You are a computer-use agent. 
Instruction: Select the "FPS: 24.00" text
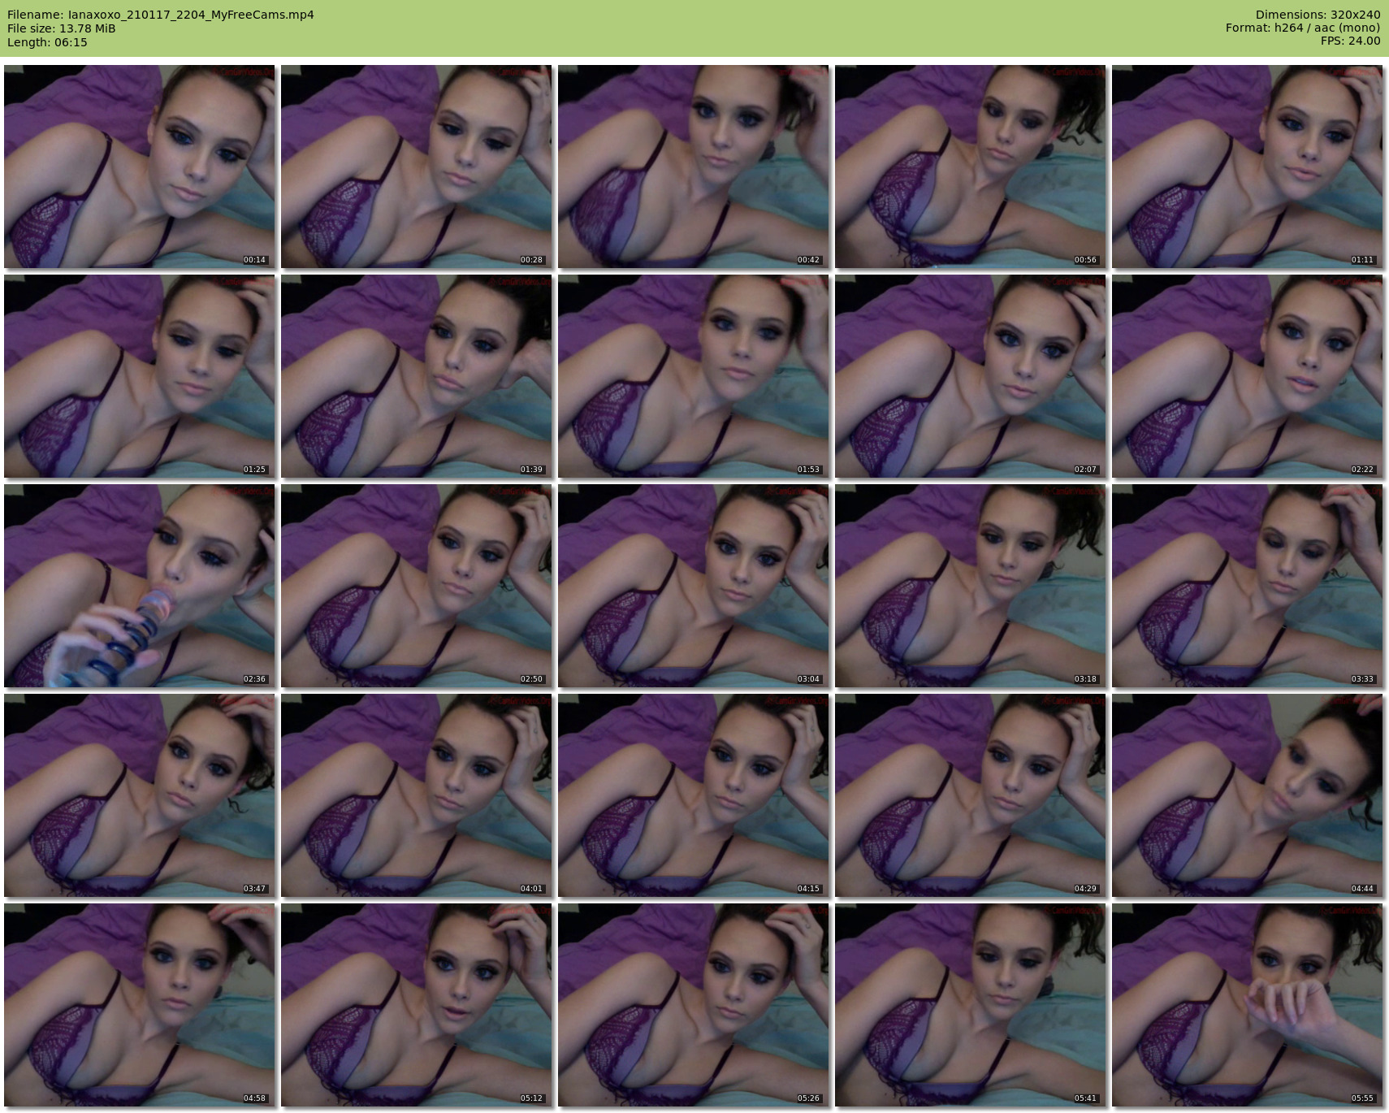point(1351,42)
